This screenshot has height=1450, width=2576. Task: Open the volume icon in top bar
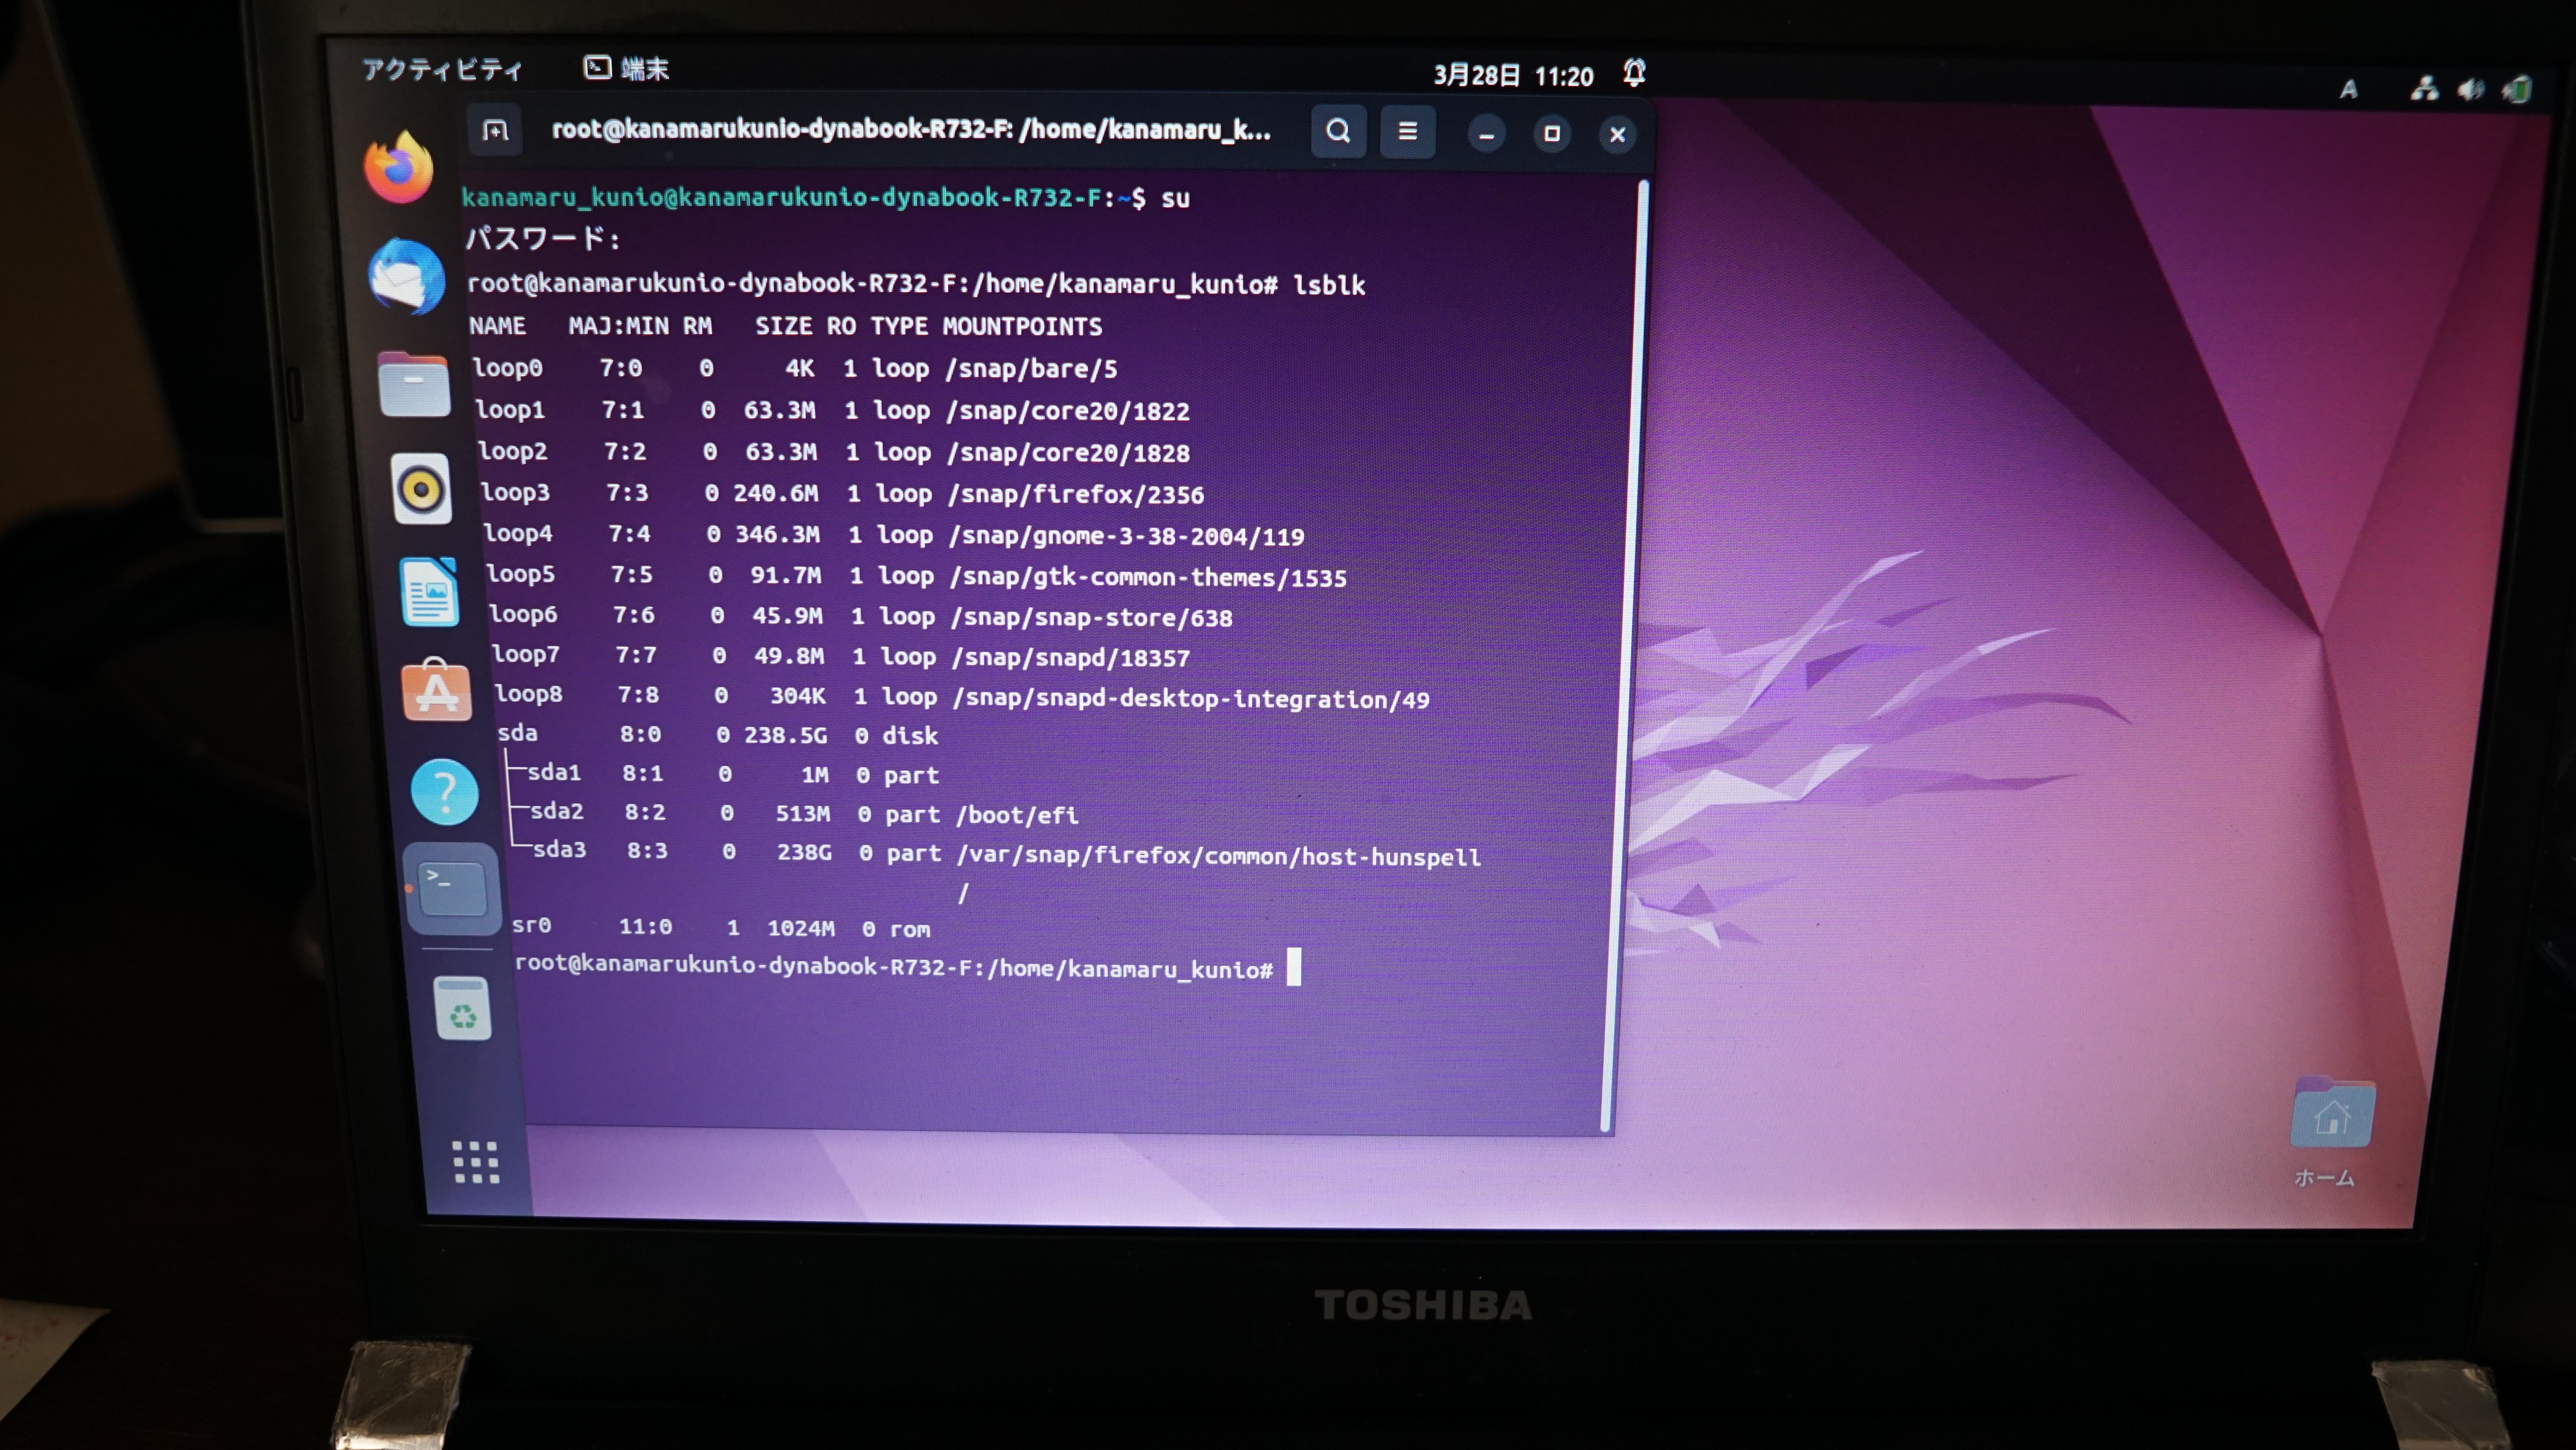[2470, 90]
